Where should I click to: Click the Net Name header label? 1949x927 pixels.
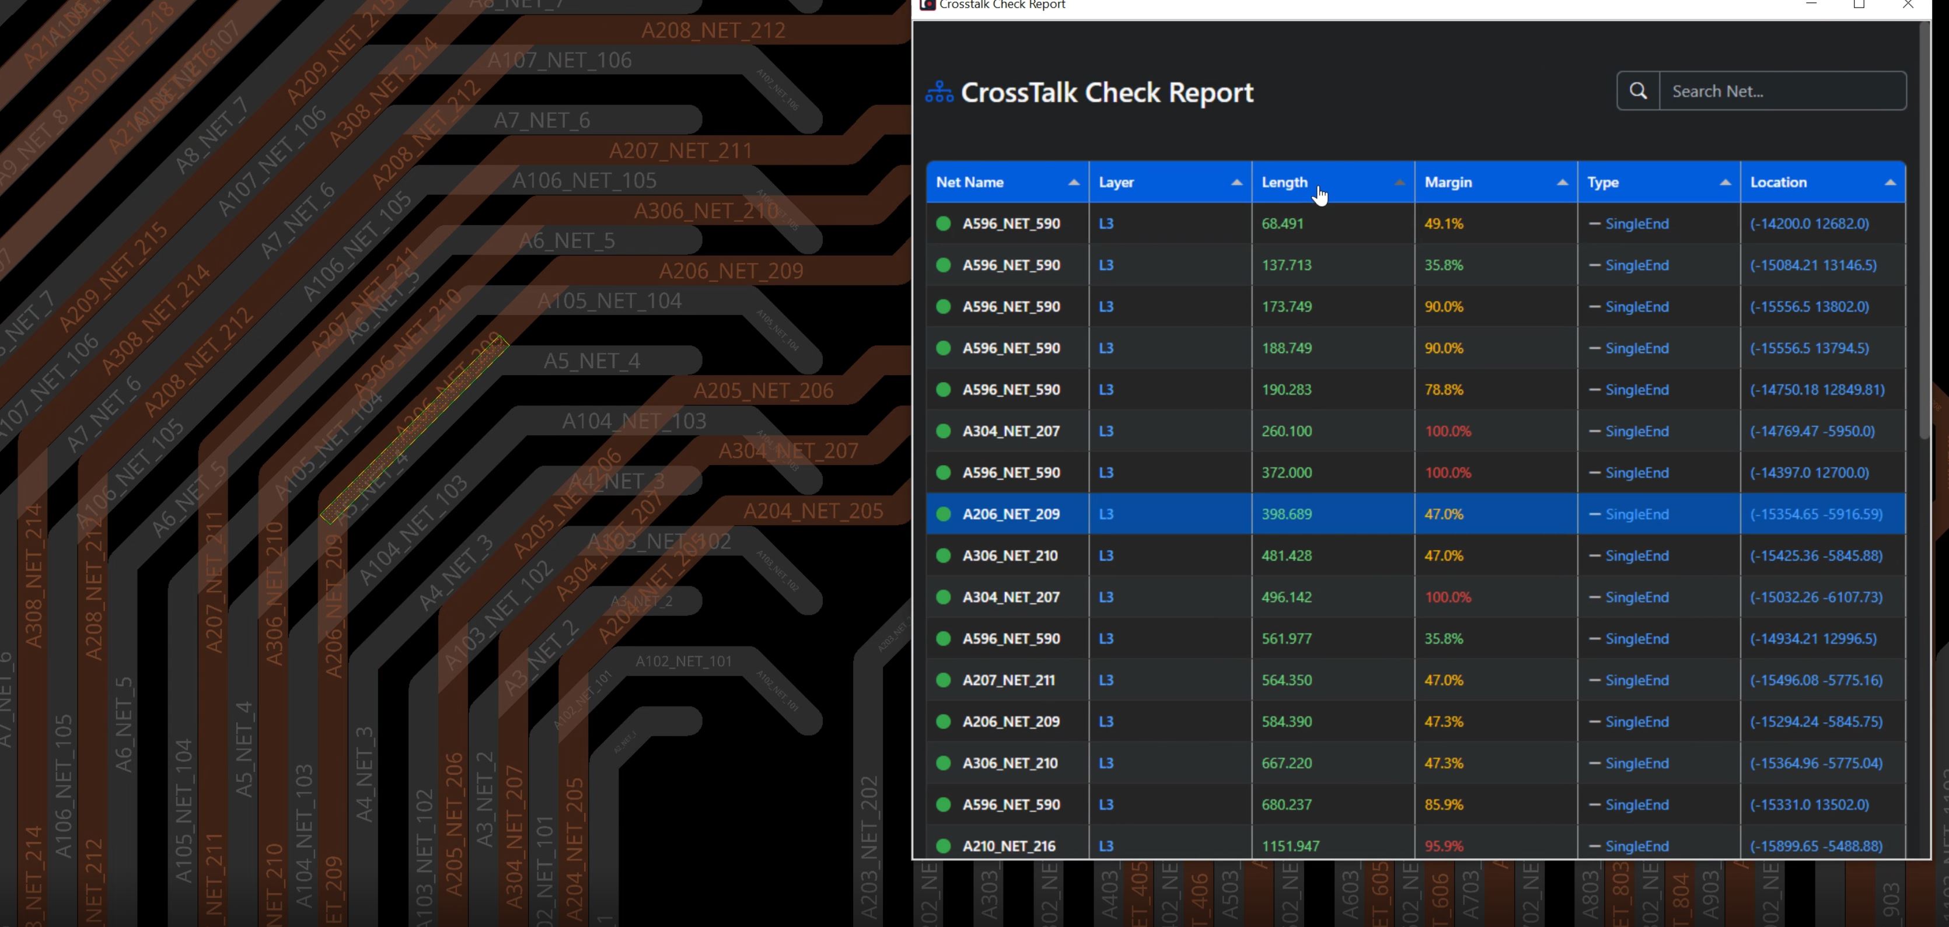click(969, 182)
